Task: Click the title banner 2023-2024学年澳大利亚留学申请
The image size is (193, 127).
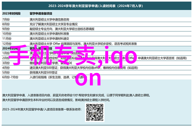Action: coord(96,6)
